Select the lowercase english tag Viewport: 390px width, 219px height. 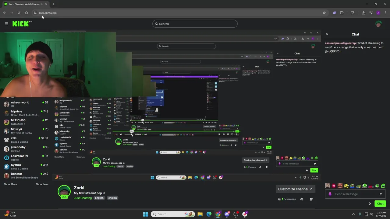112,198
